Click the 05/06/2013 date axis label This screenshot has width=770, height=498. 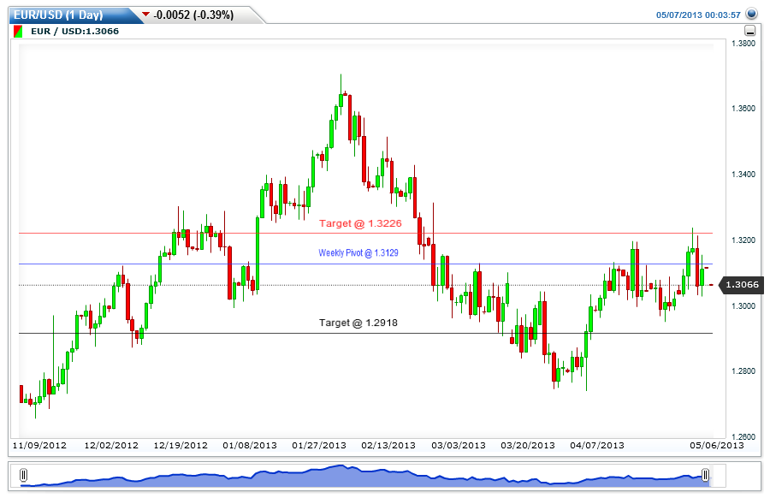[x=717, y=446]
